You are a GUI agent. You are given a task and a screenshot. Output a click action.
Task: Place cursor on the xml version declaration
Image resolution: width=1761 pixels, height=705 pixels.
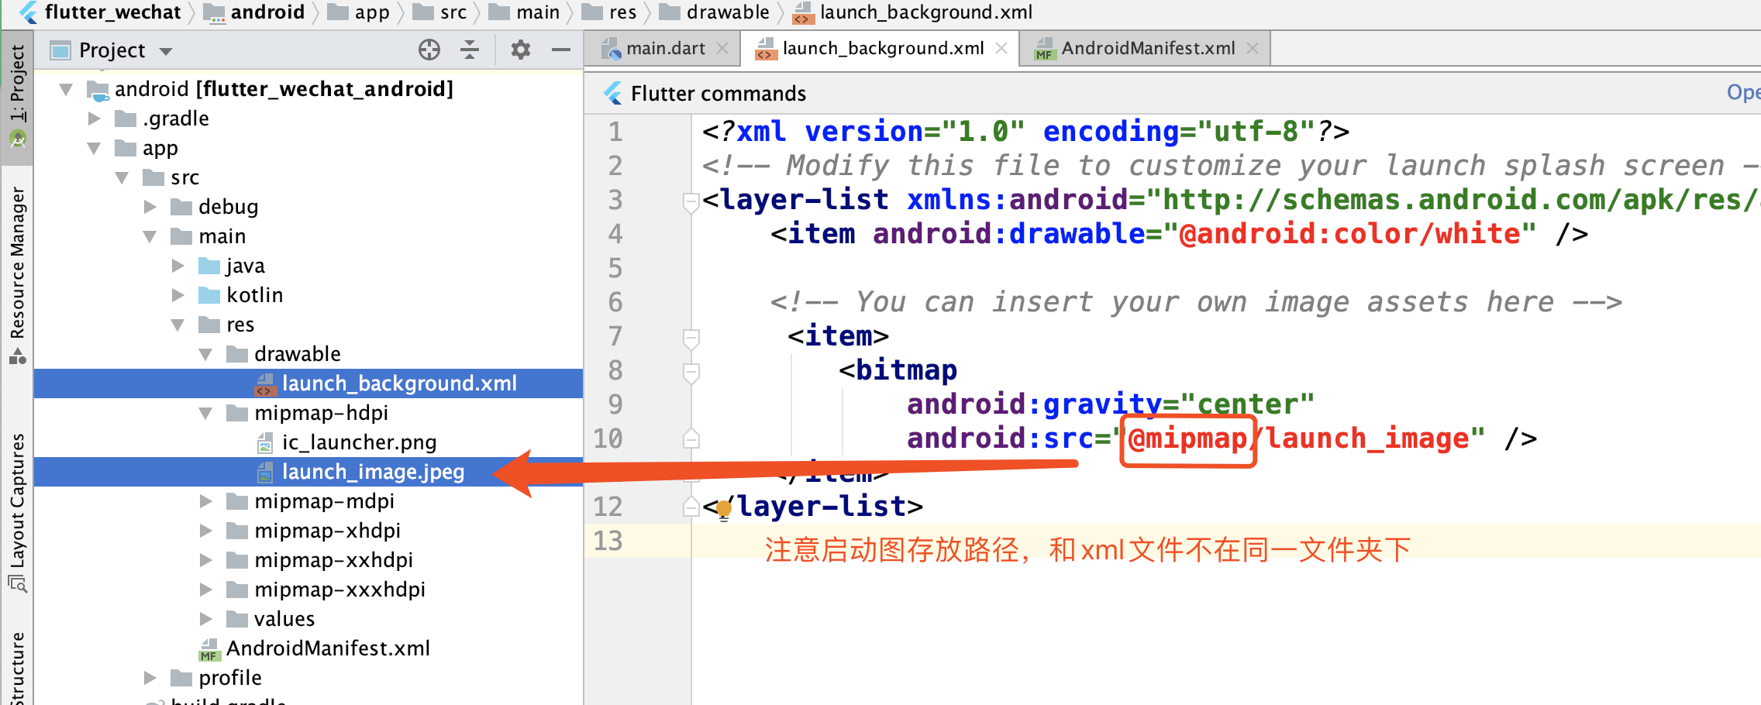1025,132
